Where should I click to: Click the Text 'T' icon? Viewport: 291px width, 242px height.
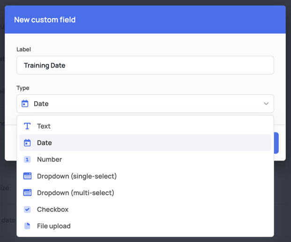(27, 126)
